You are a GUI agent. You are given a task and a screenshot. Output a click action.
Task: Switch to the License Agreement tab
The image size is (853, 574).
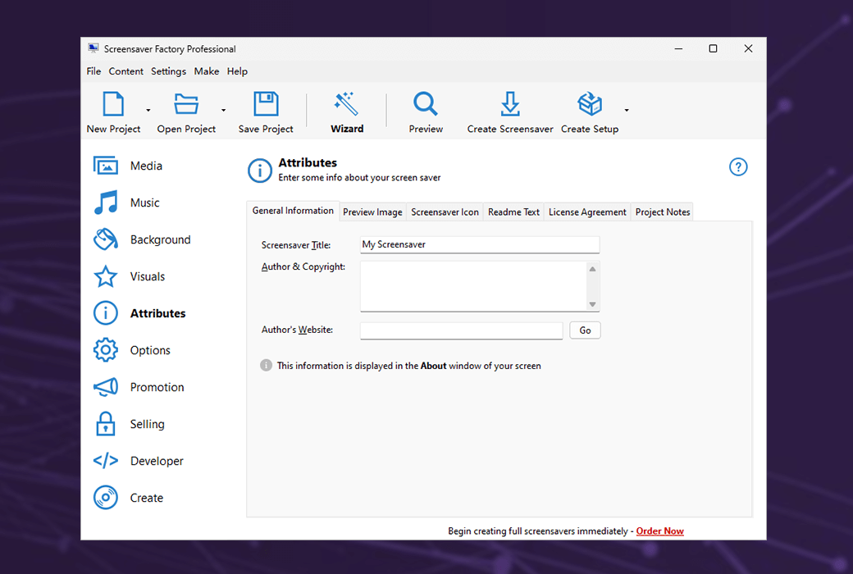pos(587,212)
